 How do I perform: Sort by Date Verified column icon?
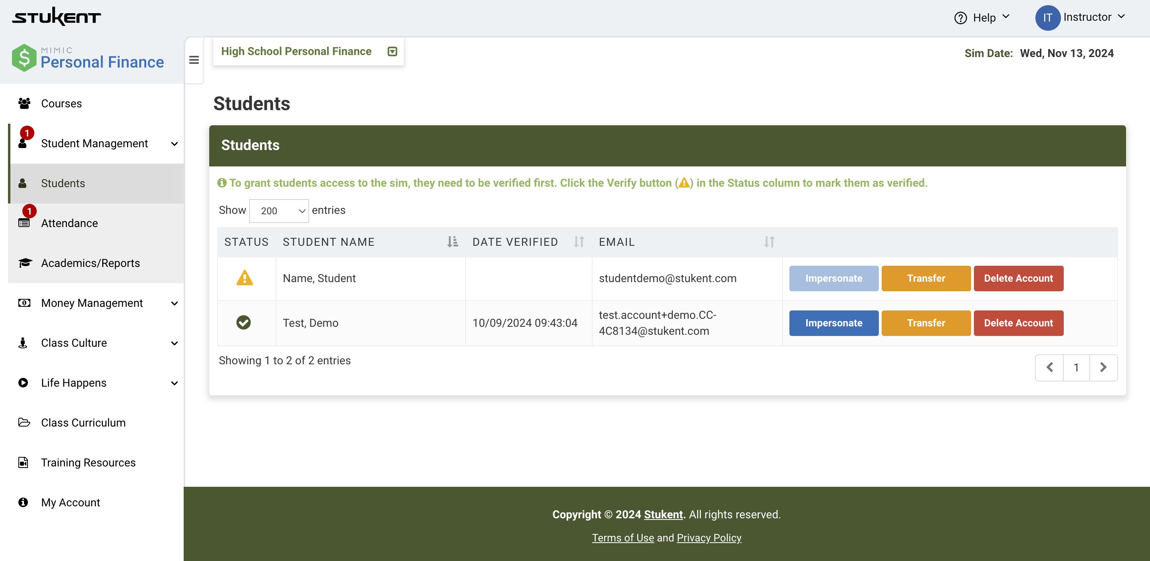579,242
